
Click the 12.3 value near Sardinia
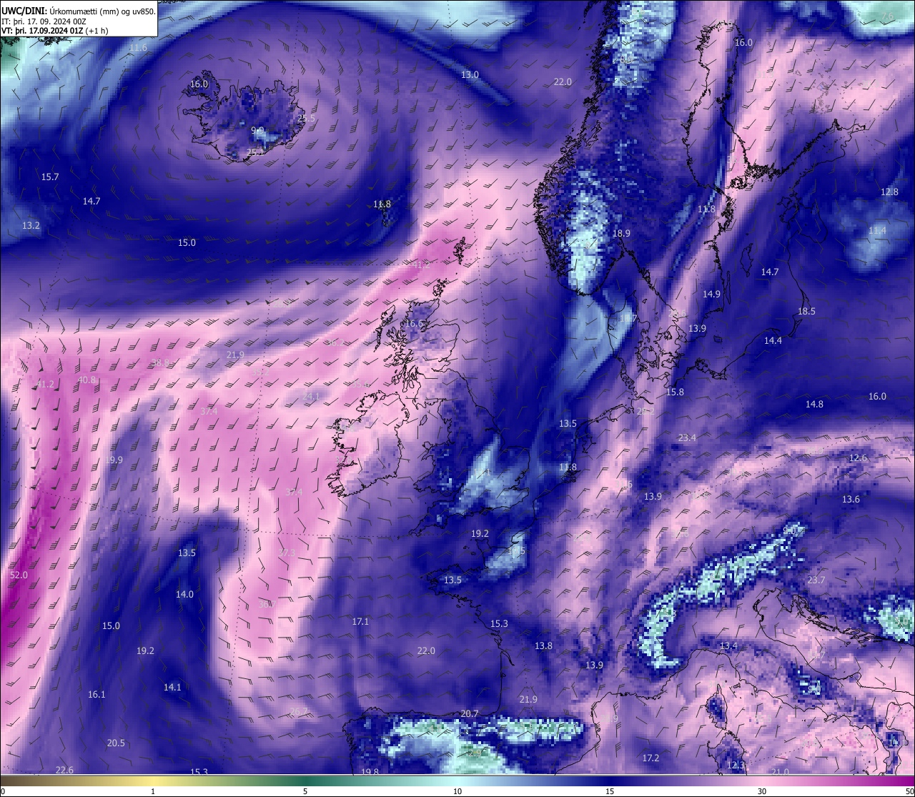tap(736, 766)
